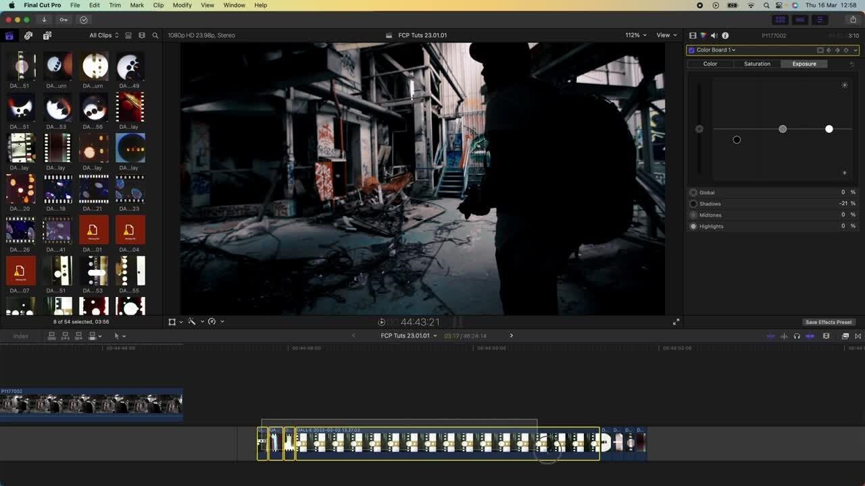Open the Modify menu

(182, 5)
